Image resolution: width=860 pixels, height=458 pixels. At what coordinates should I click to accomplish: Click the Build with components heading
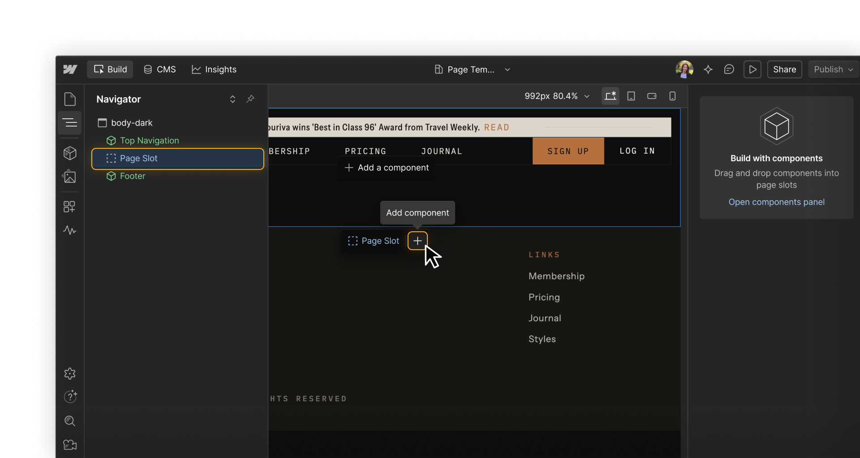[776, 159]
